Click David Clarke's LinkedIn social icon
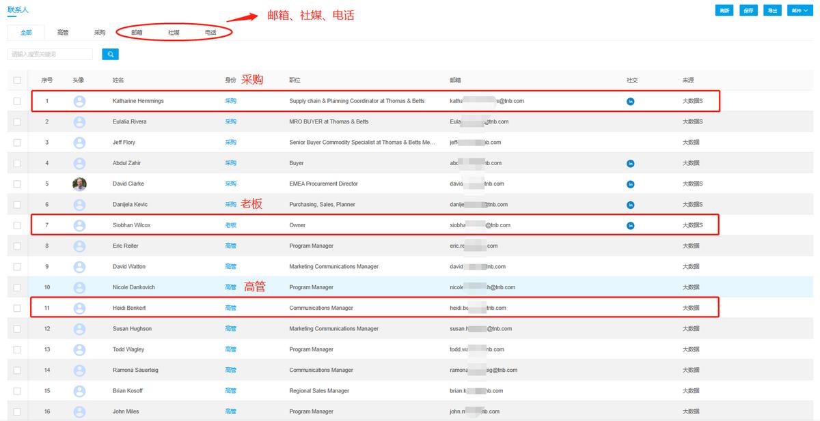Viewport: 820px width, 421px height. (x=630, y=184)
